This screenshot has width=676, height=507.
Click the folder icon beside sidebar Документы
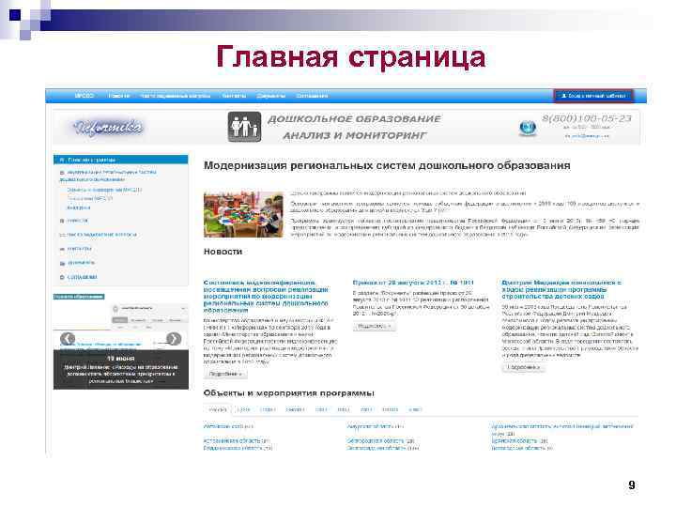pos(62,263)
